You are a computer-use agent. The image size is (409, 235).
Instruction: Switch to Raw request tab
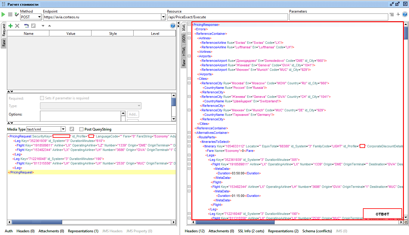[x=4, y=43]
